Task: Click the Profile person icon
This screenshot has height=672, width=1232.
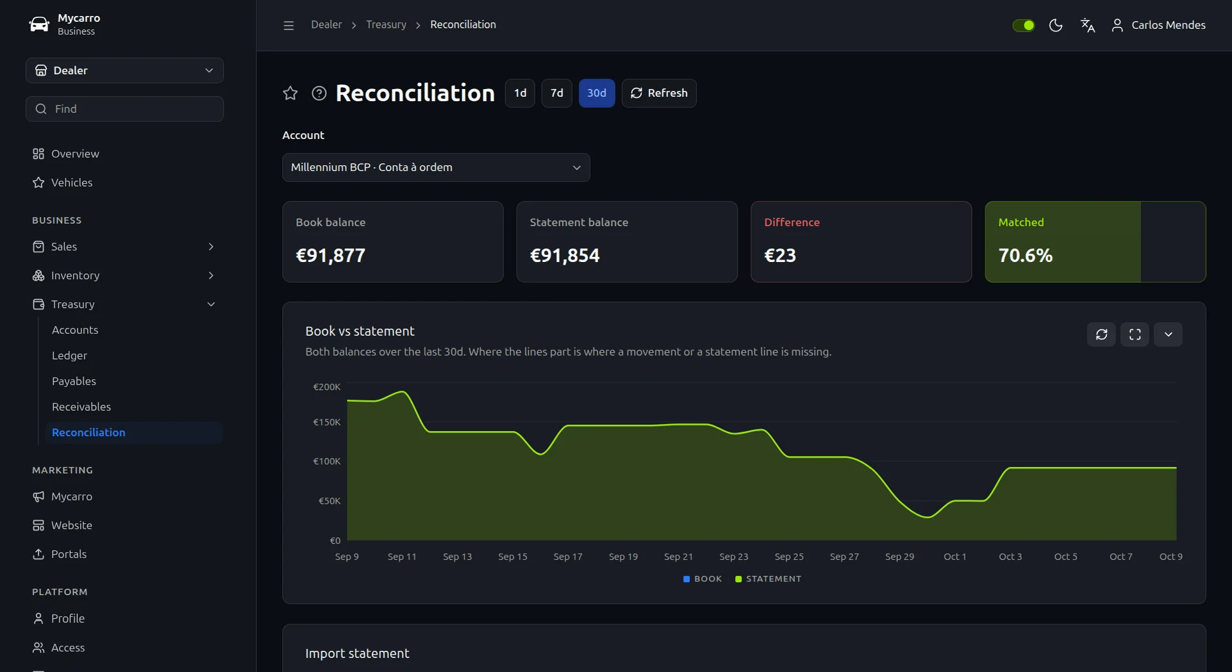Action: [x=38, y=618]
